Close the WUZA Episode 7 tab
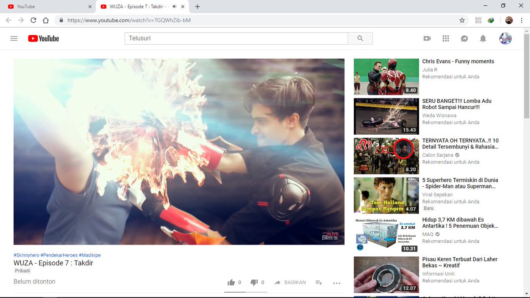This screenshot has height=298, width=530. (183, 7)
